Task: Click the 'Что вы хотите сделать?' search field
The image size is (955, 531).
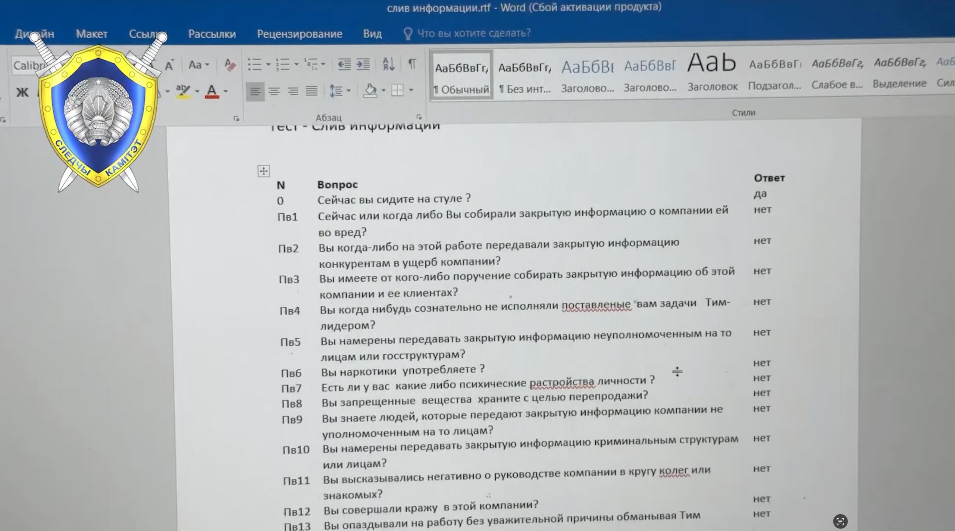Action: [x=473, y=33]
